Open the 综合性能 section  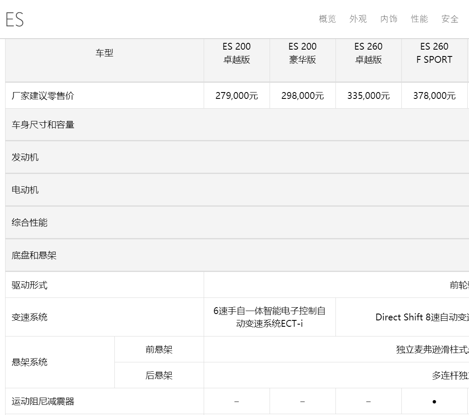coord(29,222)
